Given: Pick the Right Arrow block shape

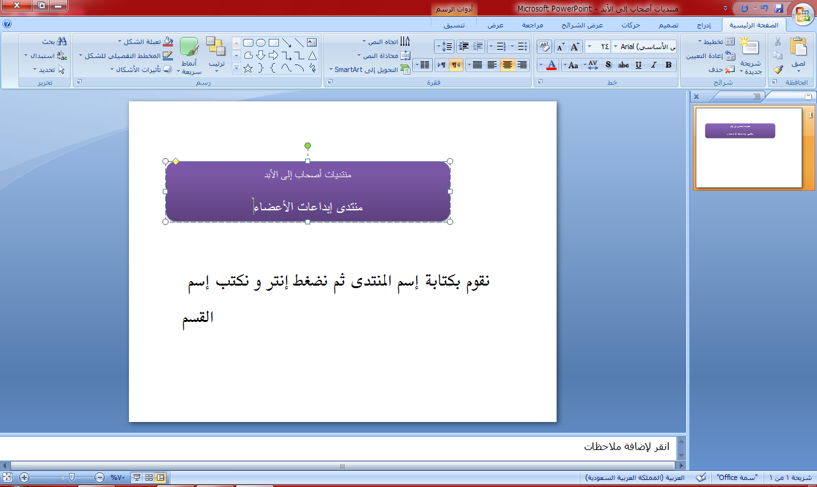Looking at the screenshot, I should pyautogui.click(x=274, y=55).
